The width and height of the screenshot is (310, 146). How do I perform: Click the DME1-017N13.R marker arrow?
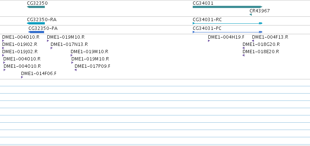(x=52, y=48)
